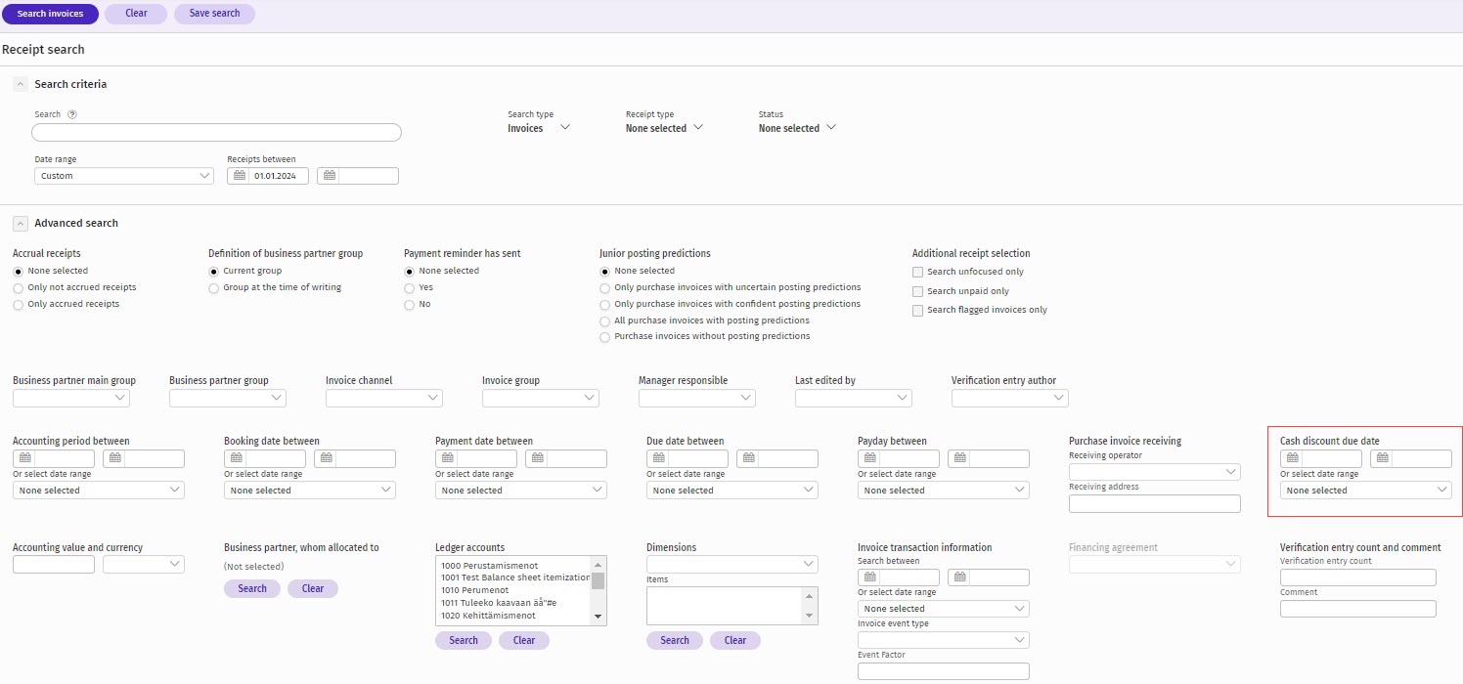Select All purchase invoices with posting predictions
Image resolution: width=1463 pixels, height=684 pixels.
coord(604,321)
